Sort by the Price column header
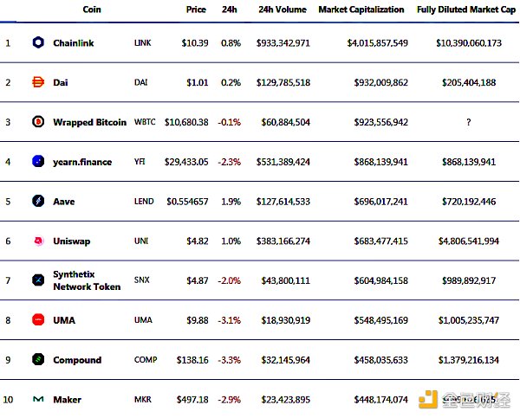This screenshot has width=520, height=418. (x=196, y=10)
